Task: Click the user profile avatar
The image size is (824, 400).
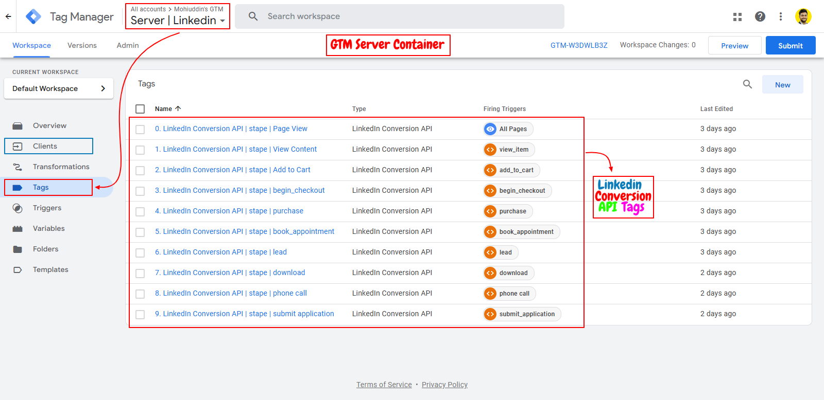Action: point(803,16)
